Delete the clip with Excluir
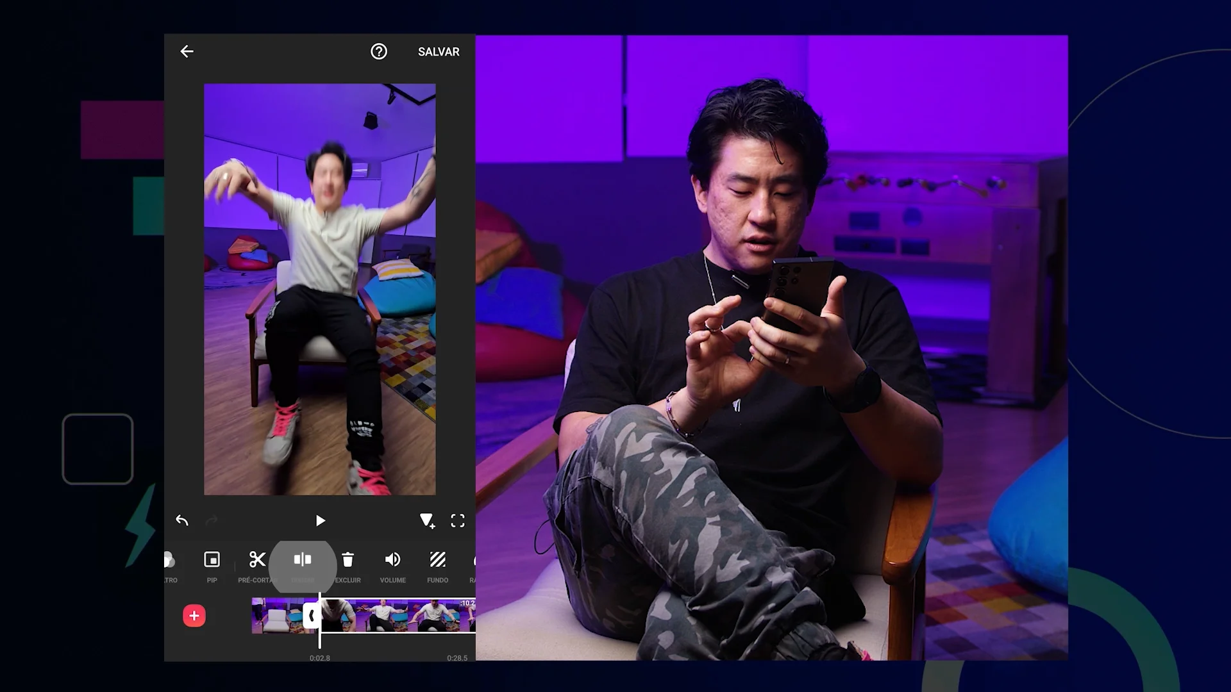 click(x=348, y=564)
